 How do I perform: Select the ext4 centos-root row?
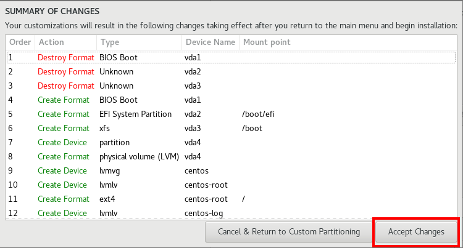click(x=231, y=199)
